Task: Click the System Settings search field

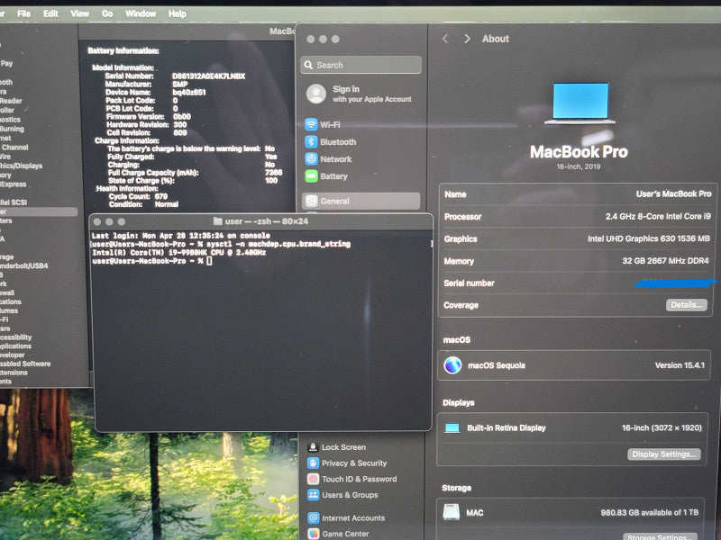Action: [x=361, y=65]
